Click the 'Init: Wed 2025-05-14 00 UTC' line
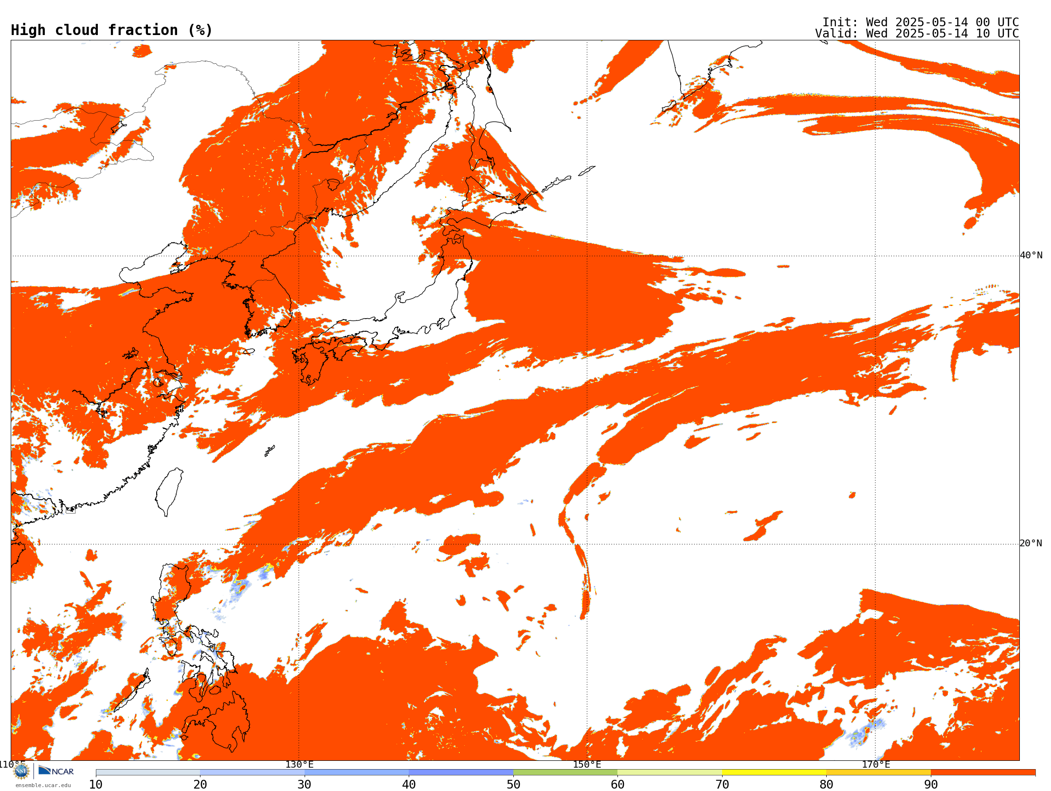Screen dimensions: 1051x791 (921, 22)
